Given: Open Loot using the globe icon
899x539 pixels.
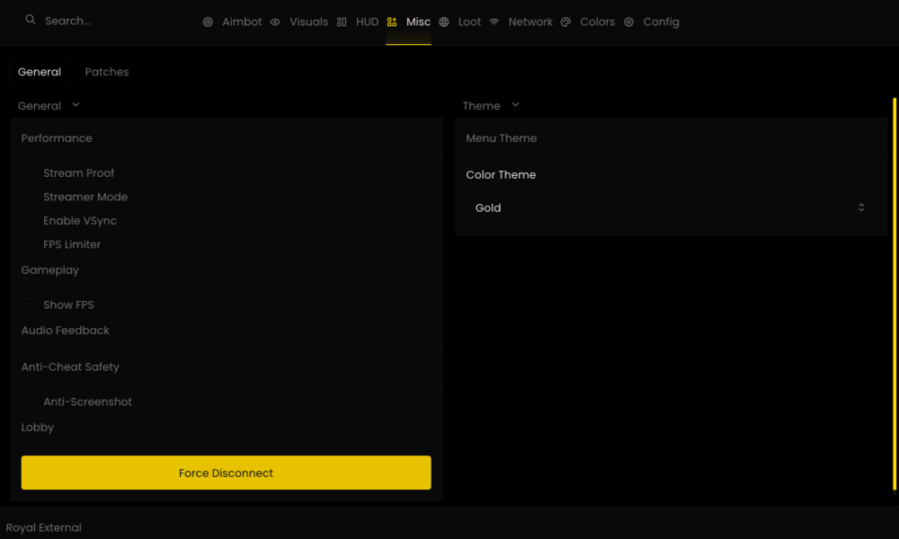Looking at the screenshot, I should (444, 22).
